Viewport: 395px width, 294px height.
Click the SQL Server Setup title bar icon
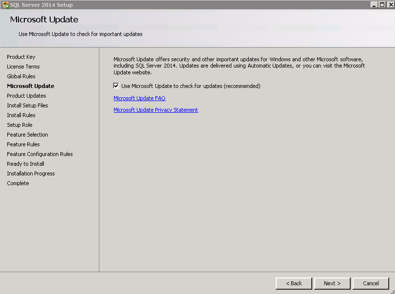coord(5,5)
